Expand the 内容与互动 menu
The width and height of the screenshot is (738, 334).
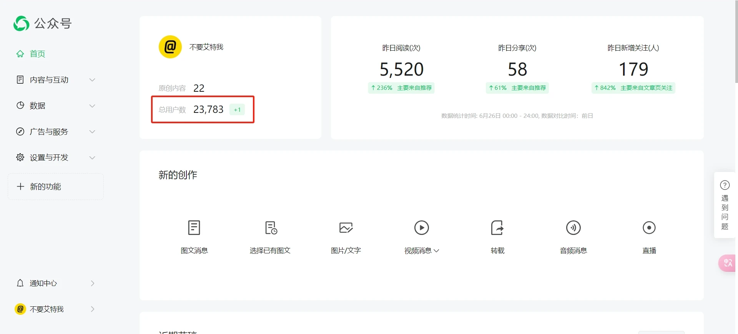pyautogui.click(x=56, y=80)
